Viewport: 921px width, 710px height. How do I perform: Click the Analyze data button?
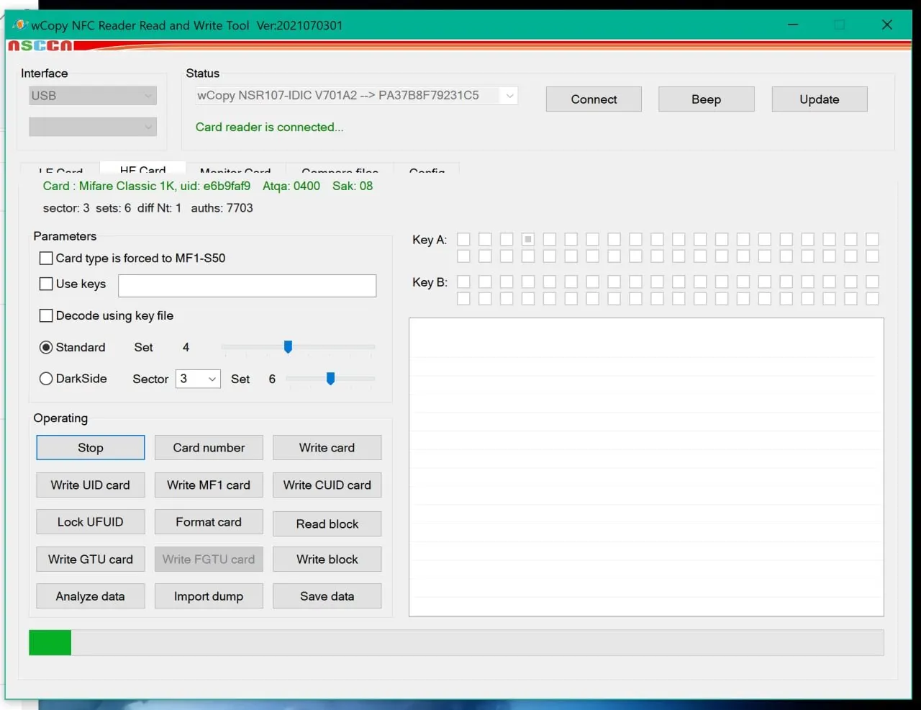pyautogui.click(x=91, y=596)
